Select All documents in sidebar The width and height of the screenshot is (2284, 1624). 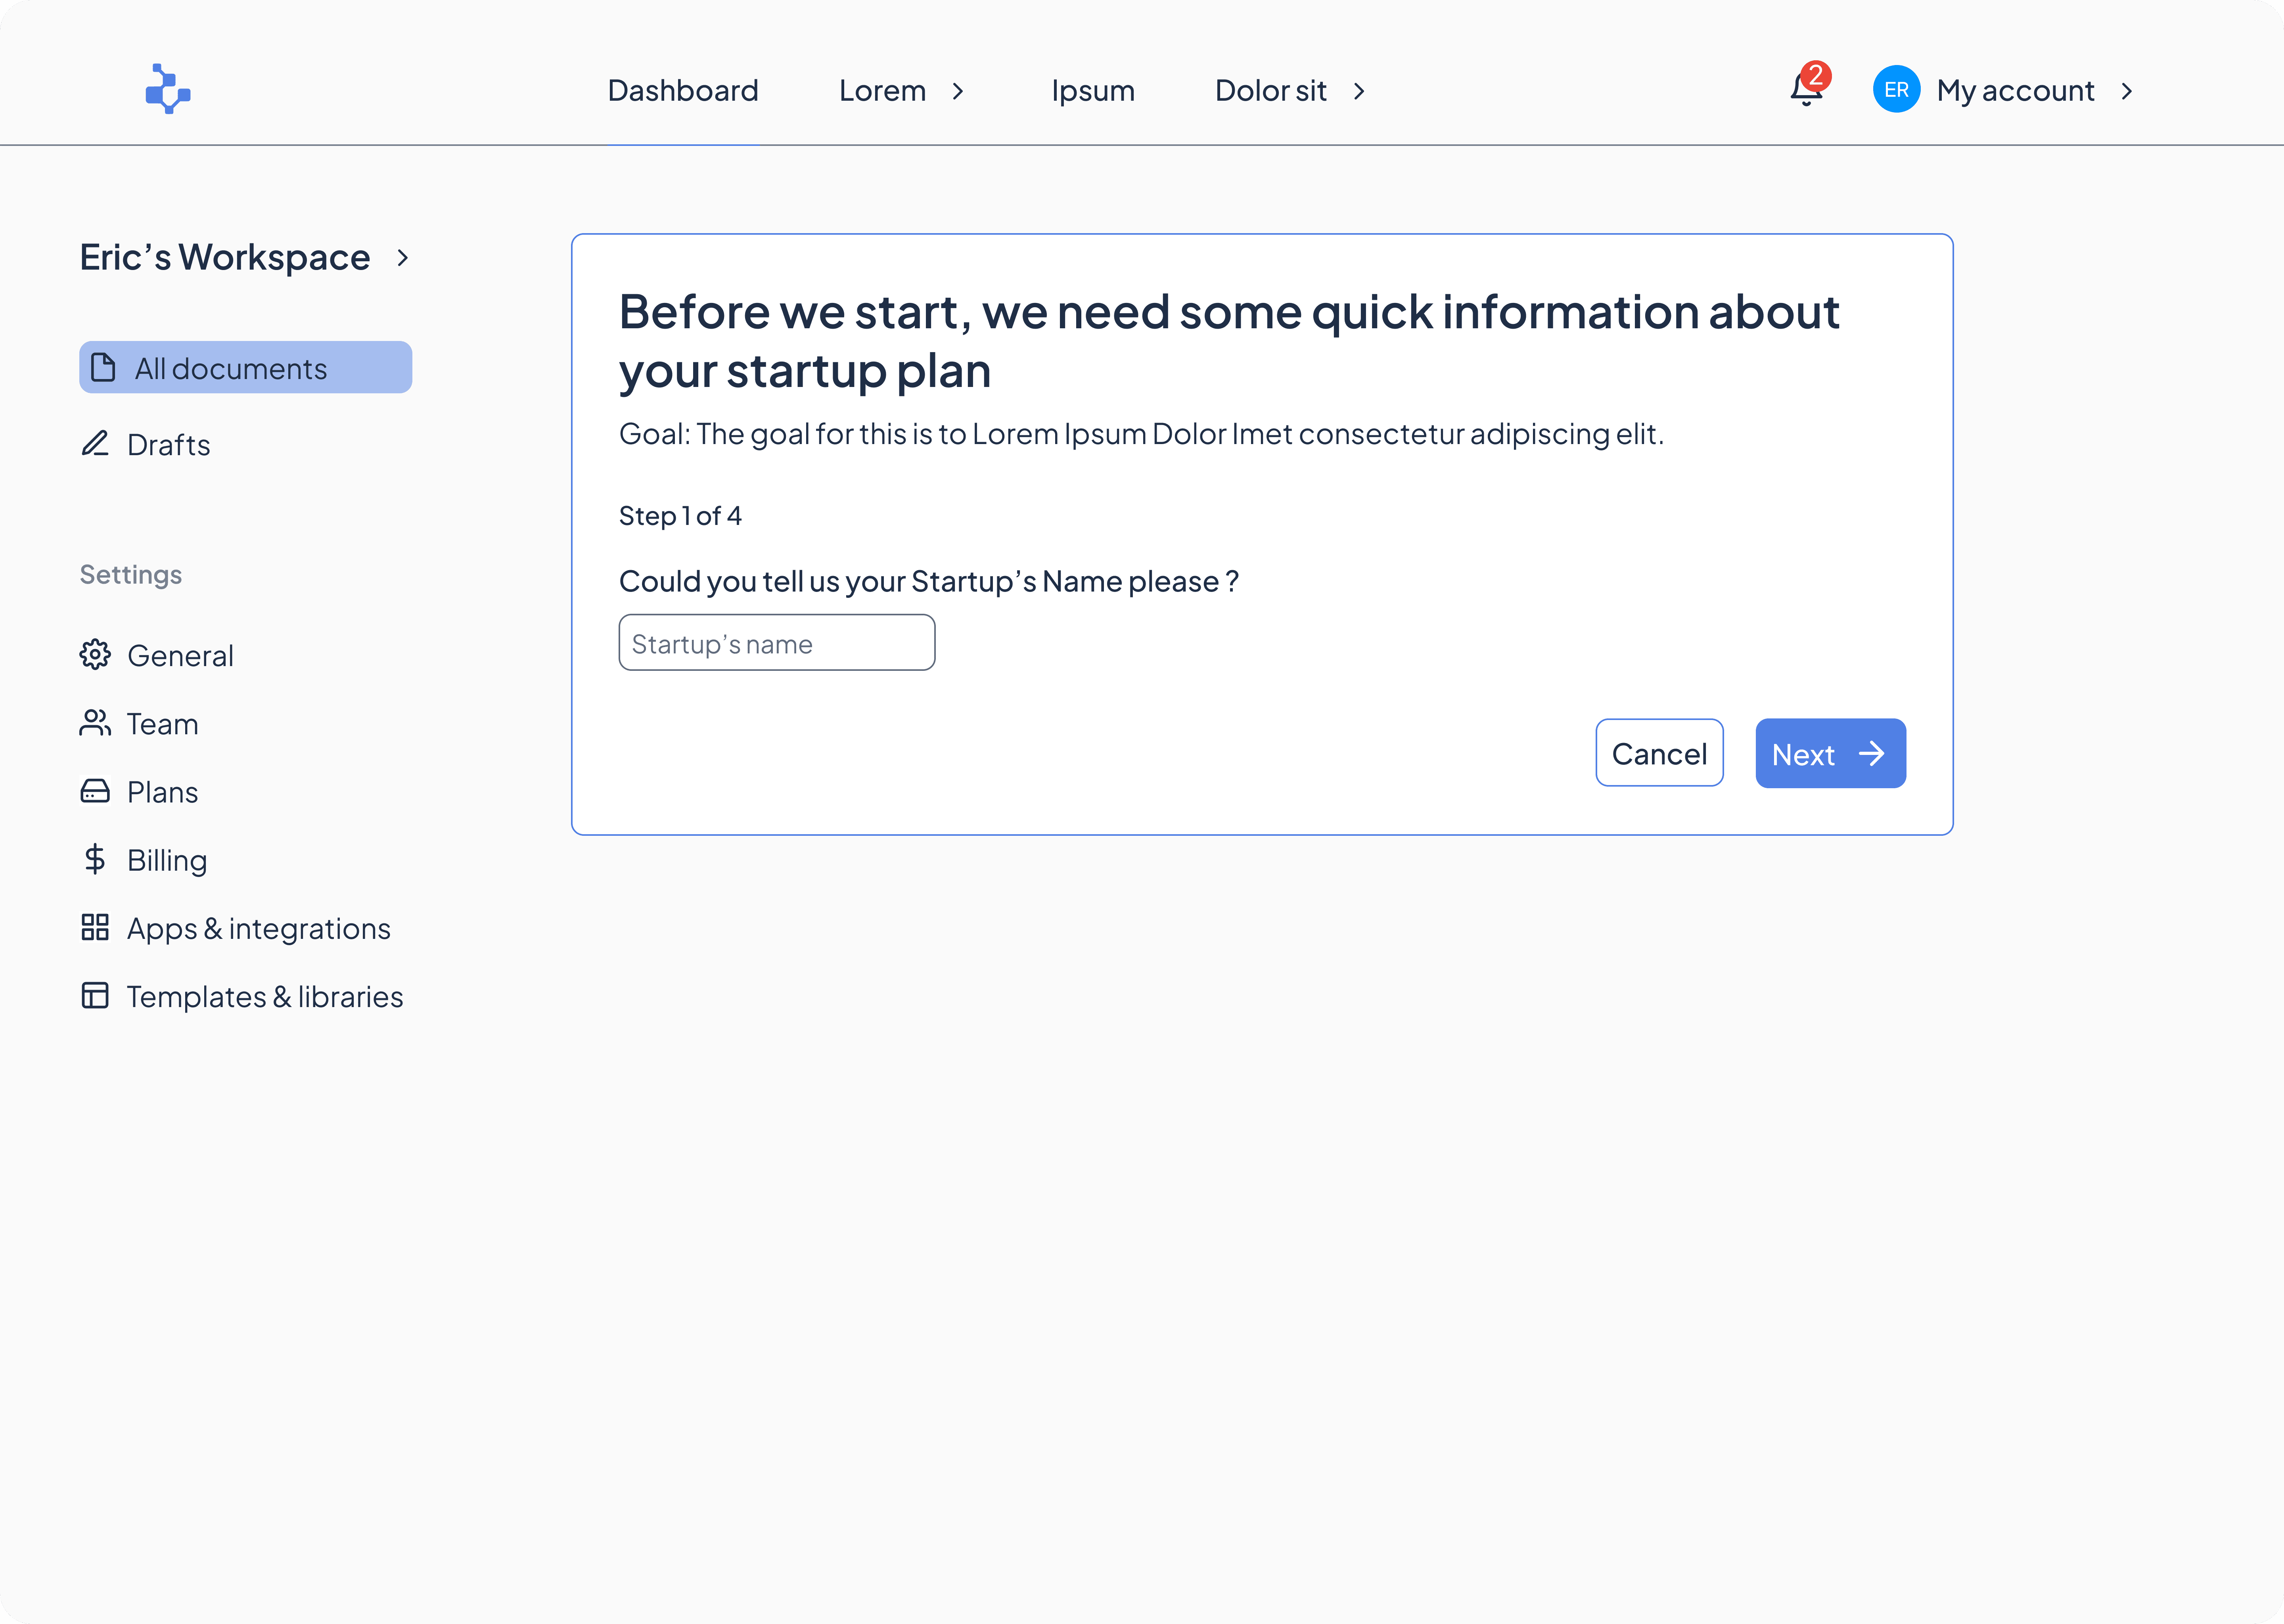[246, 367]
